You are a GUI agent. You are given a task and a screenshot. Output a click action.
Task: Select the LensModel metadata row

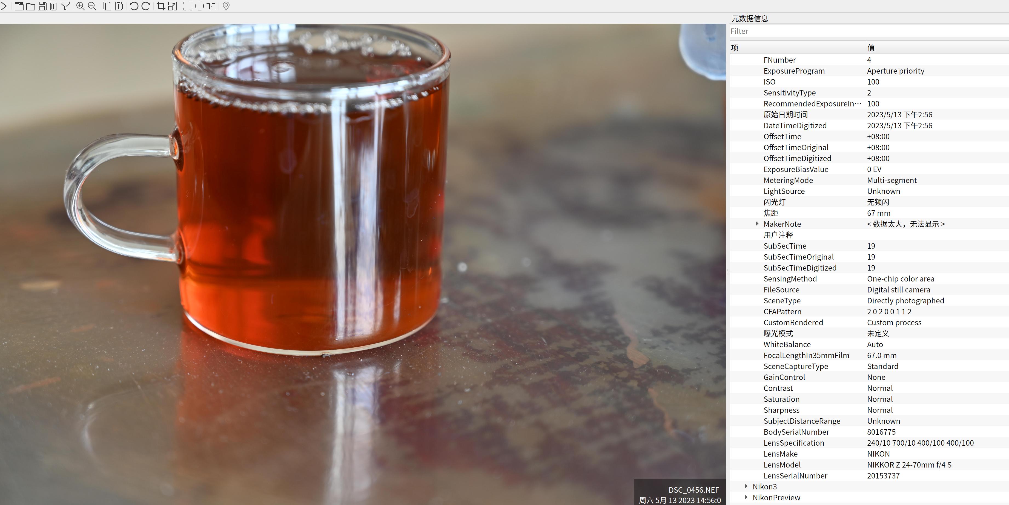point(870,465)
